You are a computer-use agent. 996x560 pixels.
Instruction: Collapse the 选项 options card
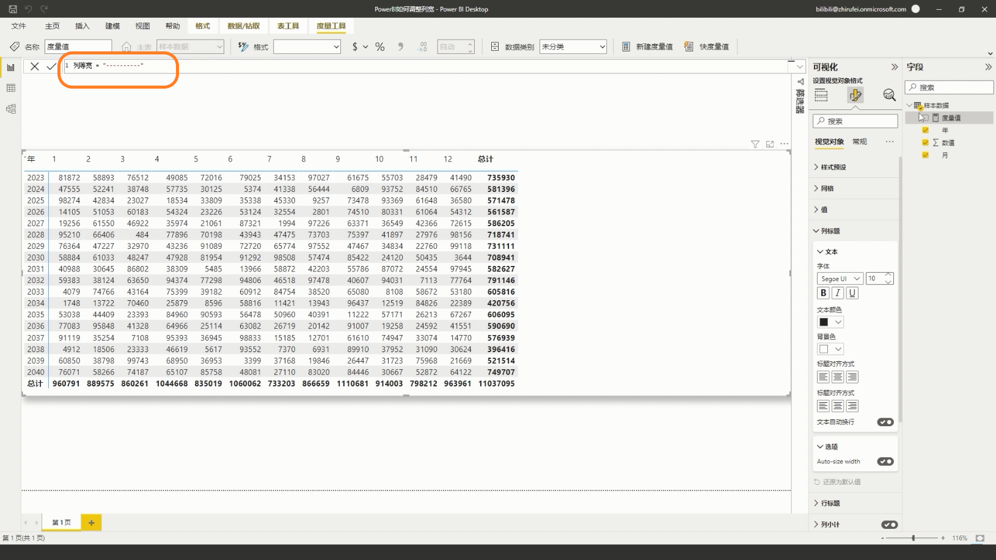point(827,447)
